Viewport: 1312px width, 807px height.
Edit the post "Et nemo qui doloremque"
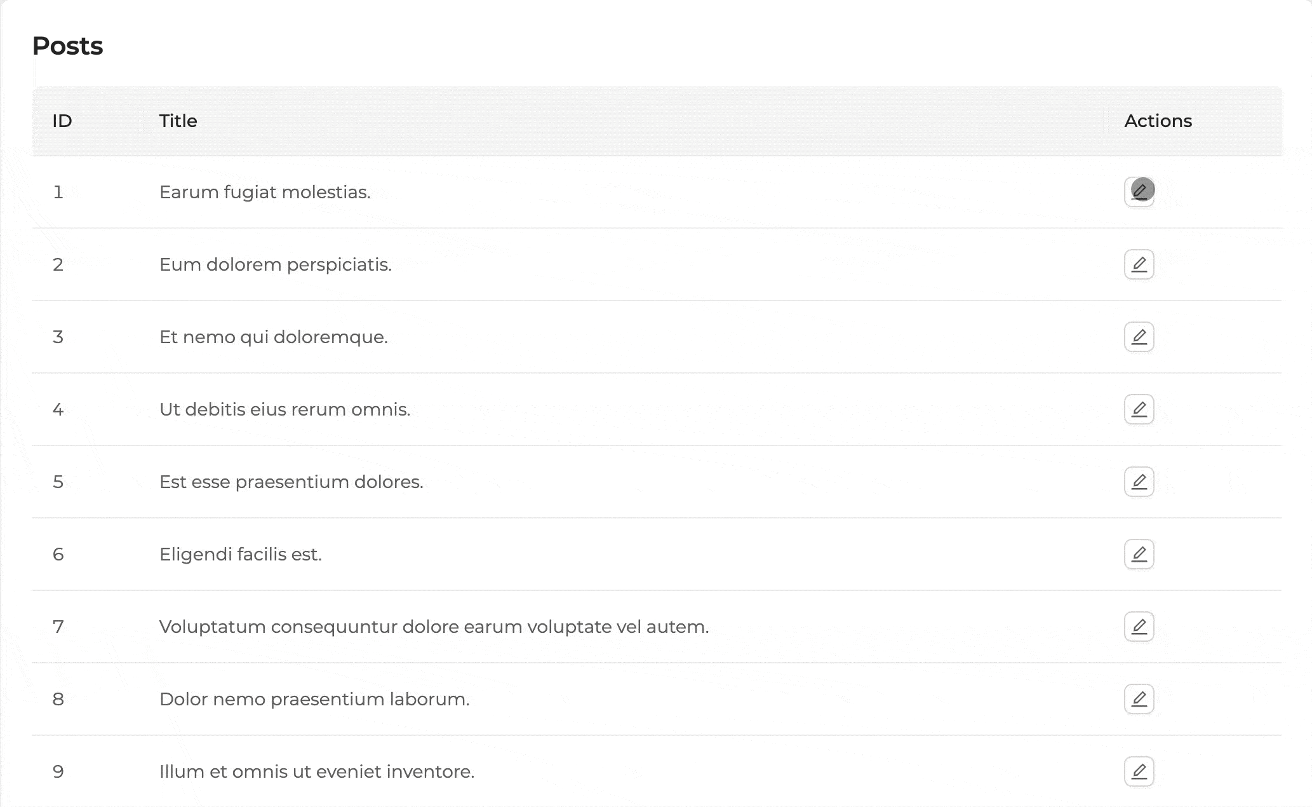1139,337
